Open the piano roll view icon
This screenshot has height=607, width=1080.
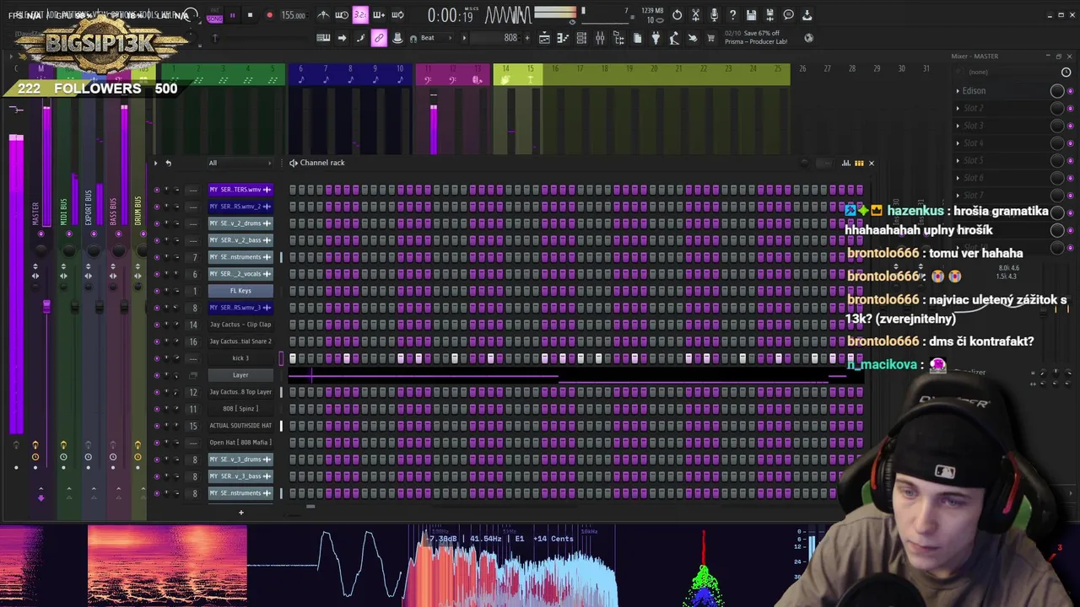pyautogui.click(x=563, y=38)
